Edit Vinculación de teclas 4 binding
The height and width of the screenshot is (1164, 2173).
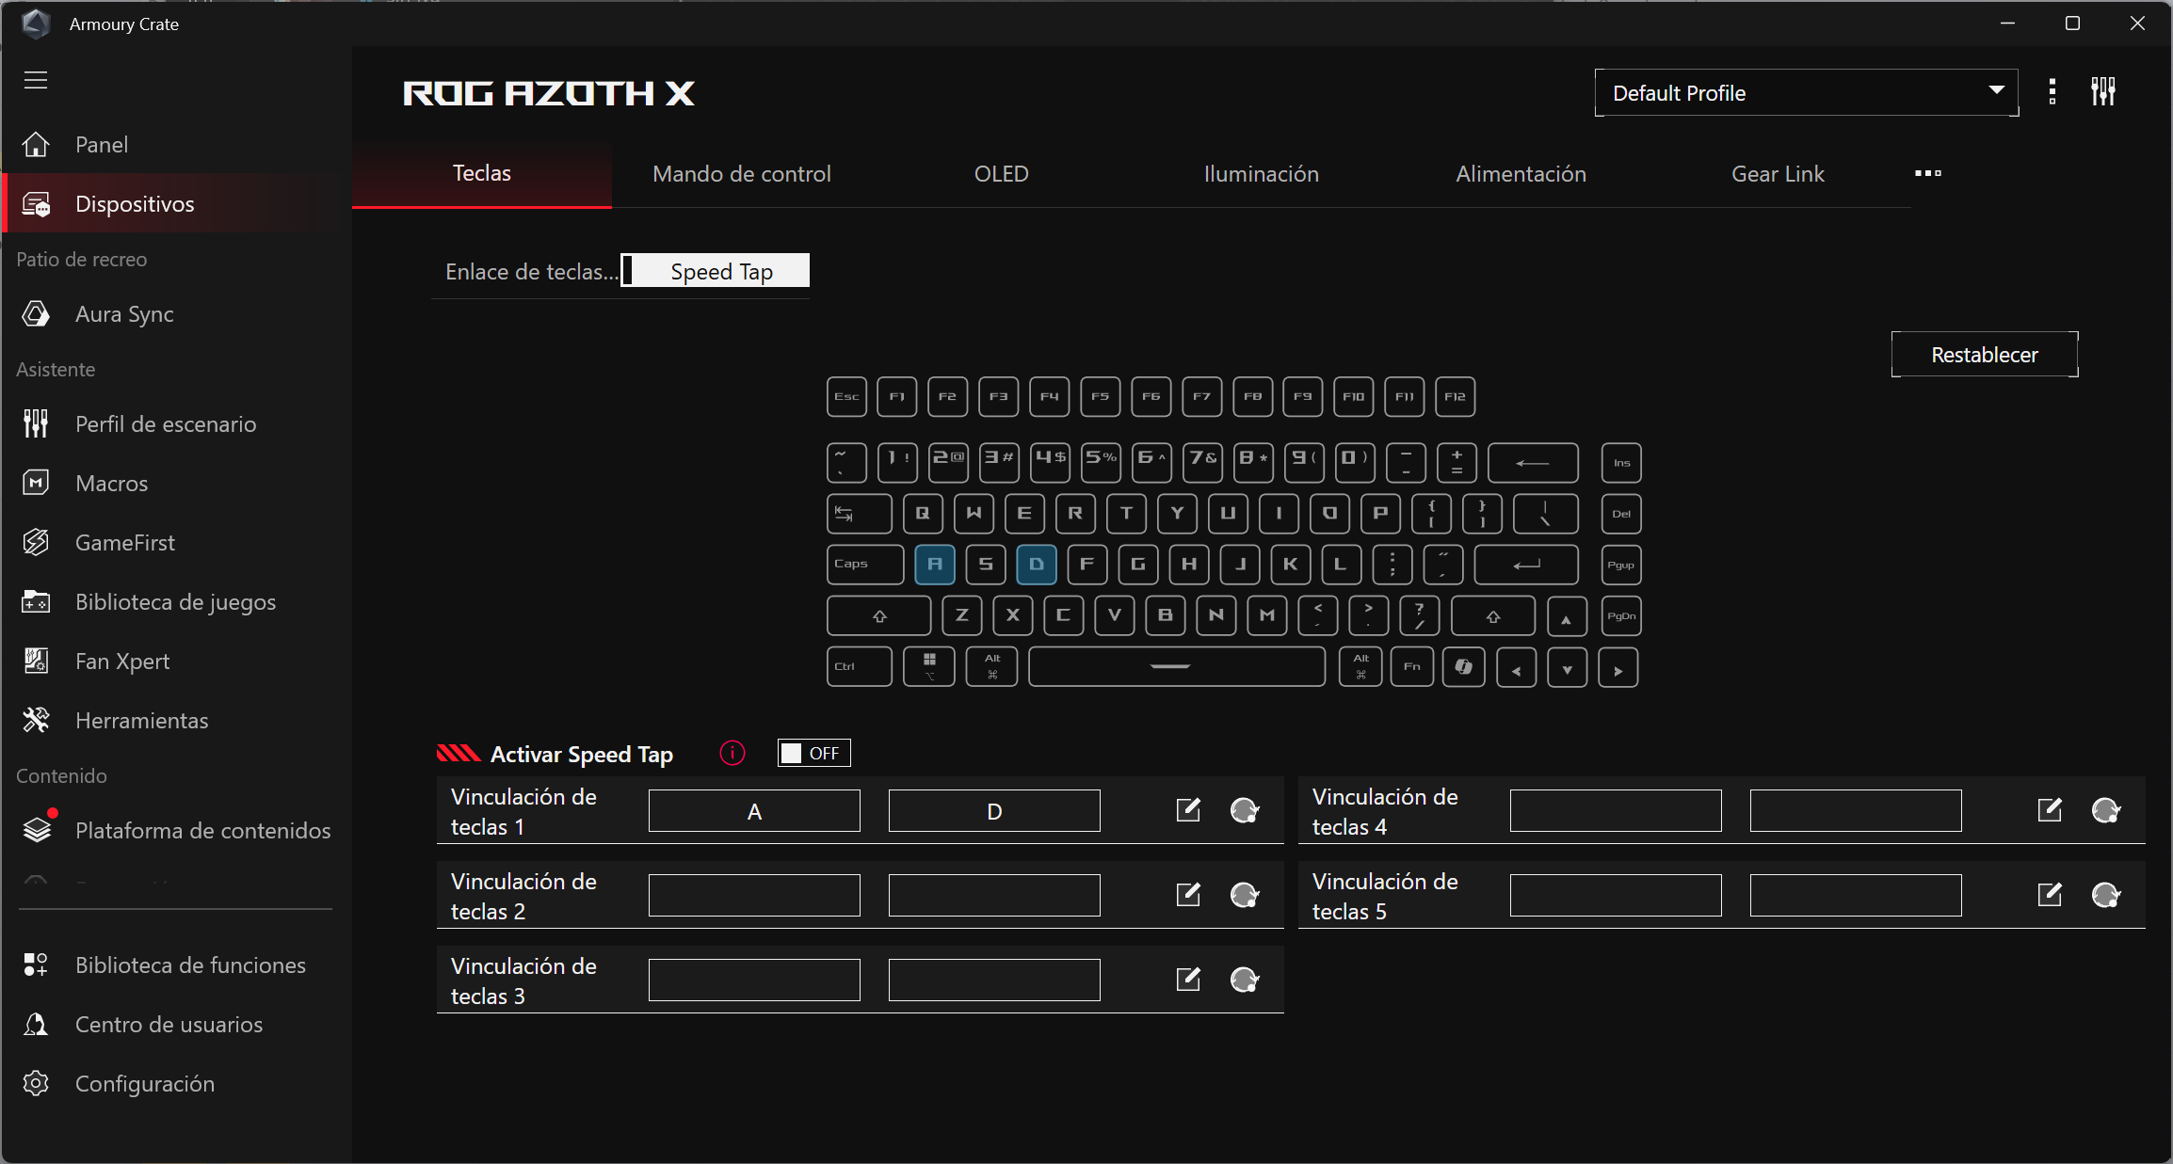pyautogui.click(x=2050, y=810)
